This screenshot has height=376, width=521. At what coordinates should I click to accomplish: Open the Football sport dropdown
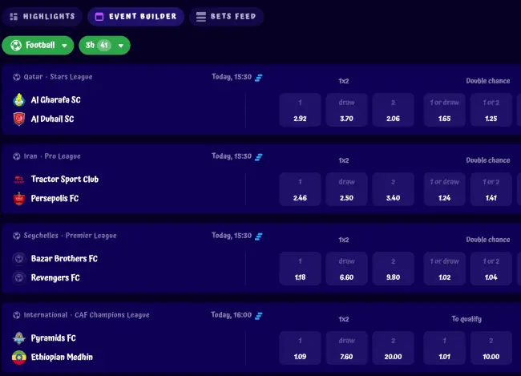[x=38, y=46]
